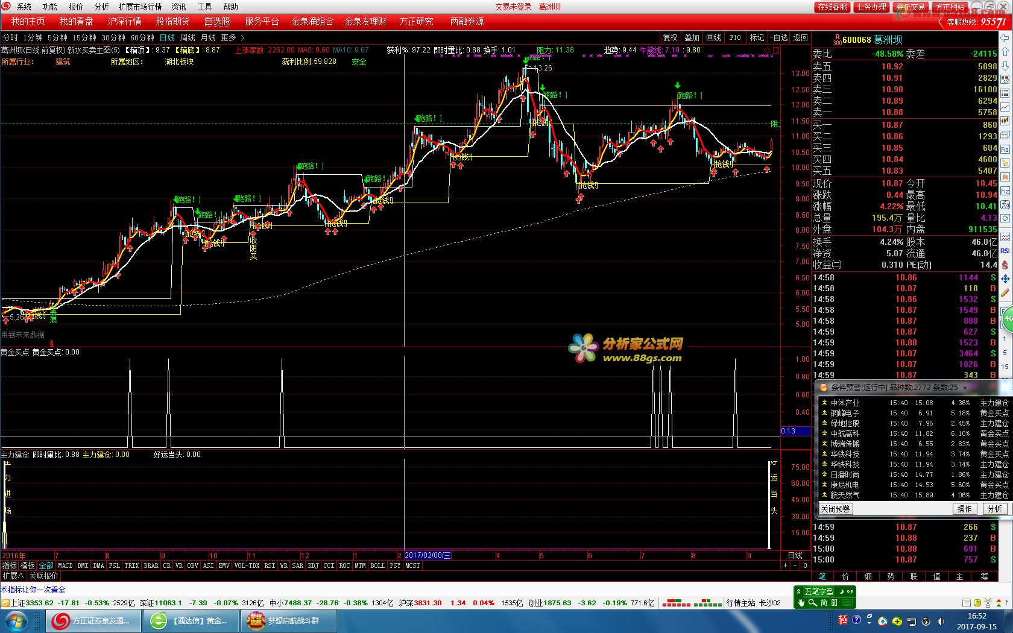Toggle -自选 watchlist membership
The width and height of the screenshot is (1013, 633).
pyautogui.click(x=778, y=37)
